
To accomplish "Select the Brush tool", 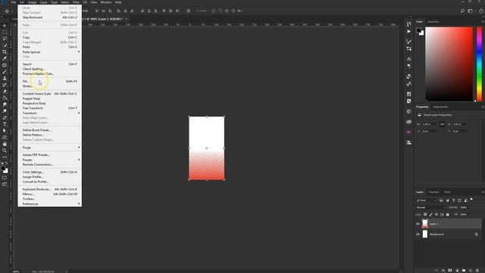I will coord(5,72).
